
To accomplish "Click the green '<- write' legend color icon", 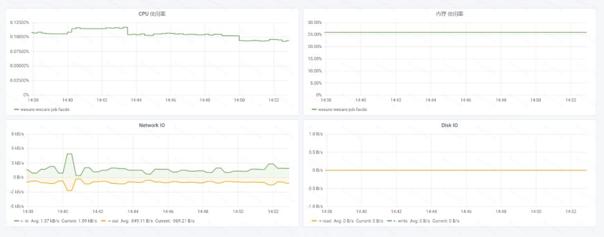I will [389, 221].
